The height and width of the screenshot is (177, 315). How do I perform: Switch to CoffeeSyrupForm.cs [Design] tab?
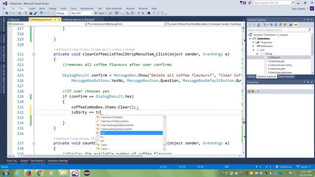click(78, 20)
